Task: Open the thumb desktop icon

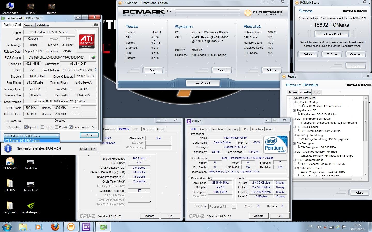Action: [51, 8]
